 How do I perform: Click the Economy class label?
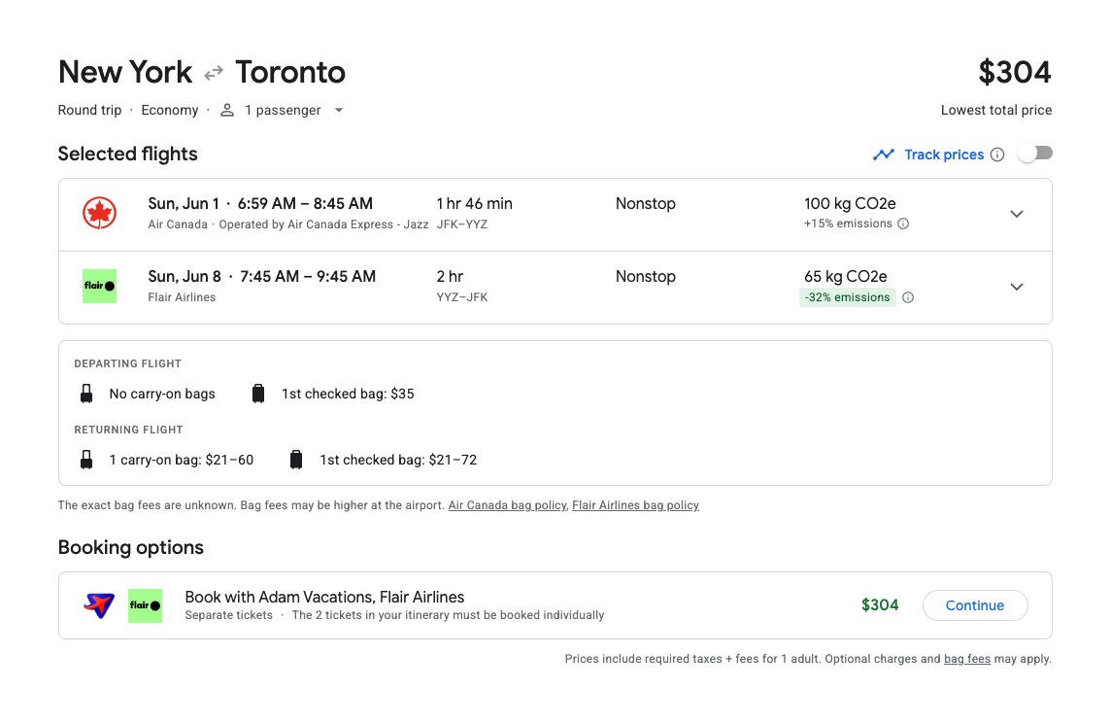tap(170, 111)
